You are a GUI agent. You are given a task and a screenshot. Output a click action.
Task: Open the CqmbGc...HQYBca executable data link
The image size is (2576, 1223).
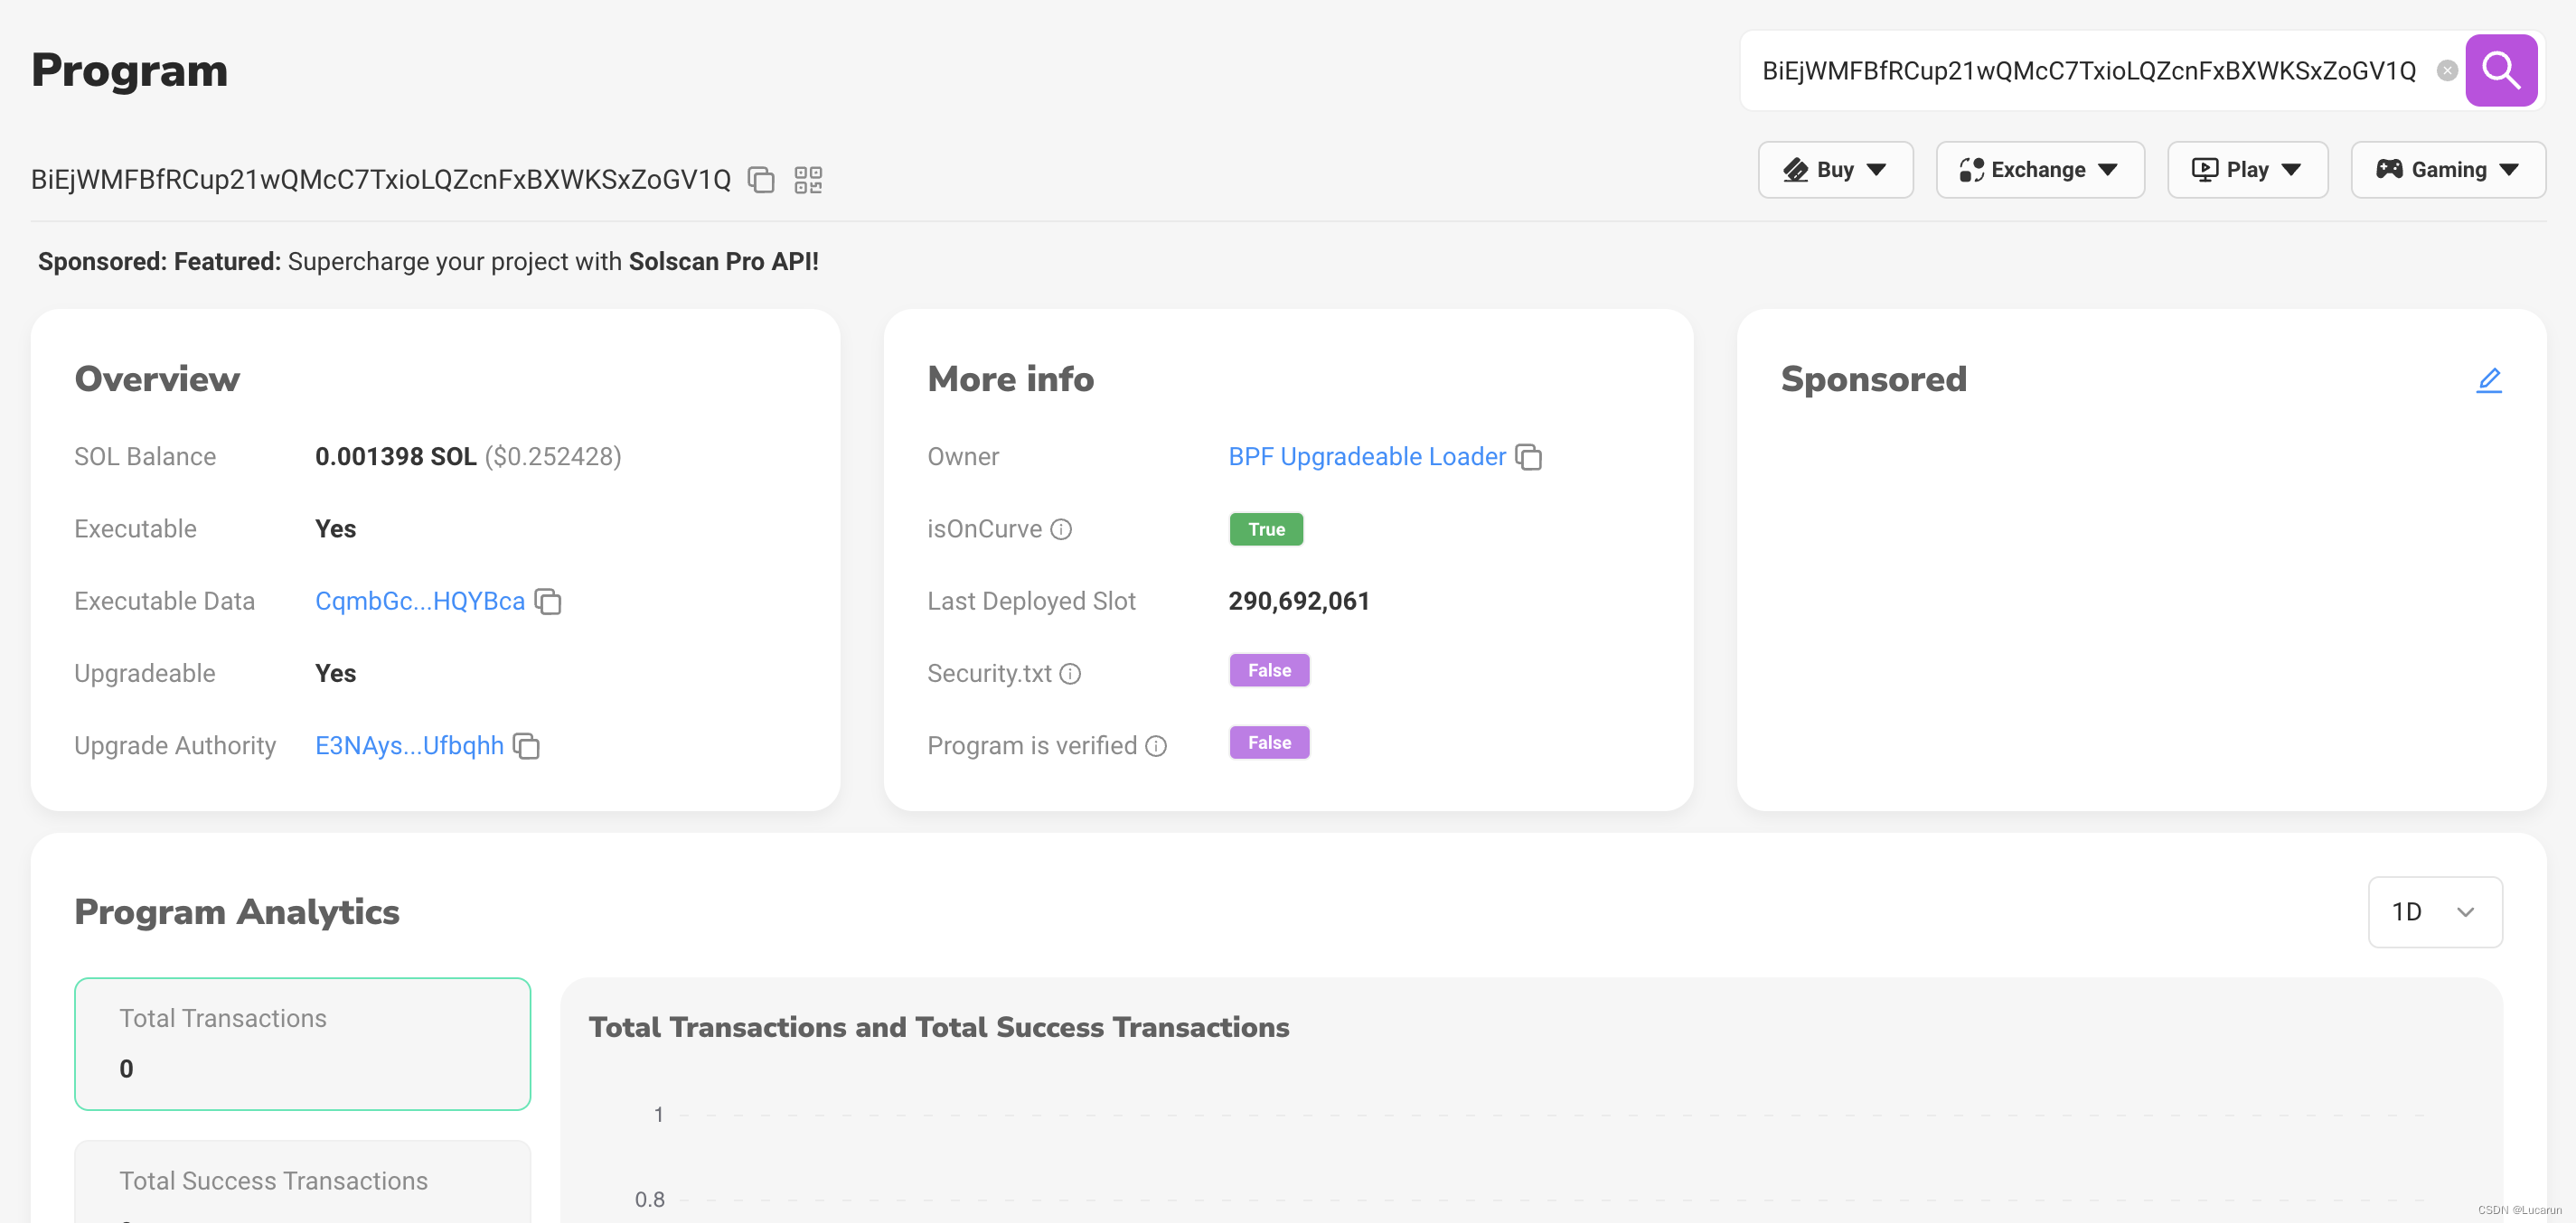(420, 602)
